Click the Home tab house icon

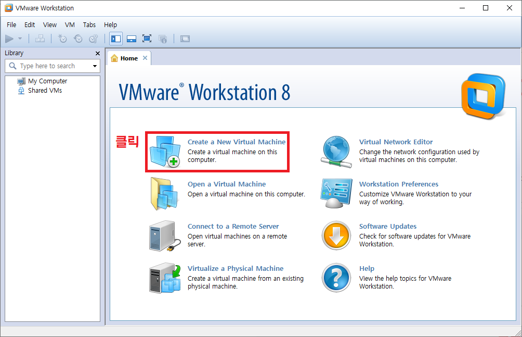[x=114, y=58]
